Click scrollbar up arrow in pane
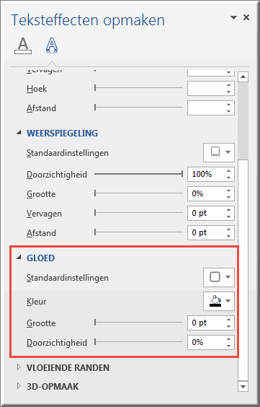This screenshot has width=260, height=407. click(x=243, y=76)
